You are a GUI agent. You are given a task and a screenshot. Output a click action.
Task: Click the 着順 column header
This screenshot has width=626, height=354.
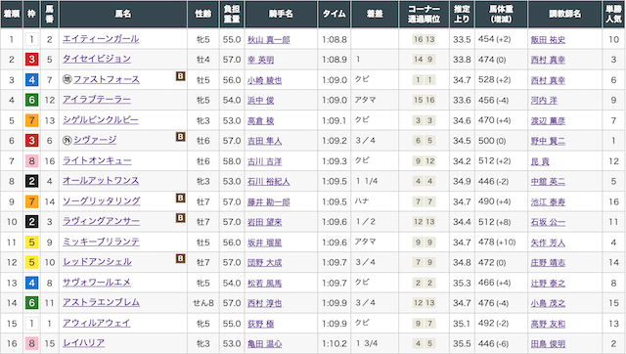[12, 14]
